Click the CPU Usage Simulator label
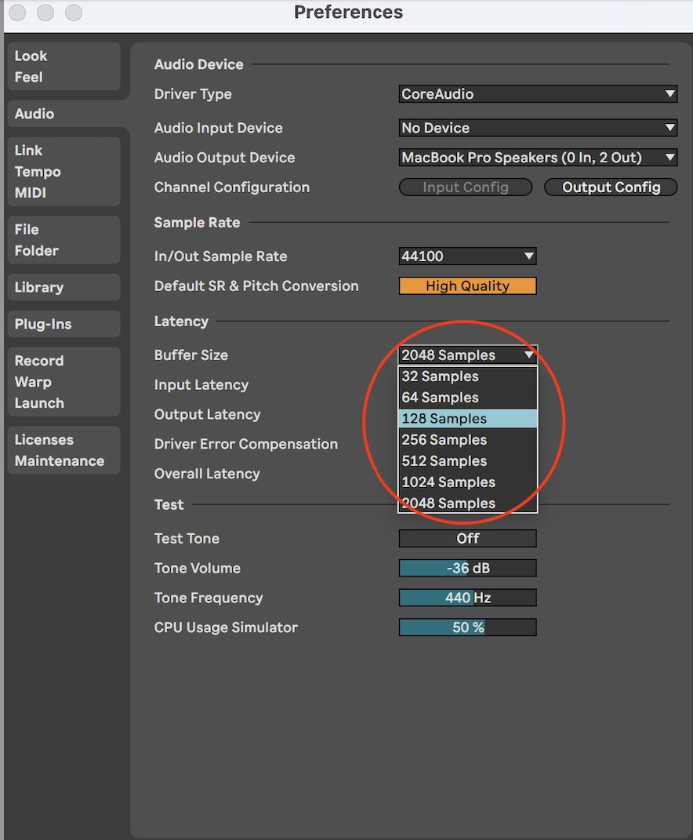 pyautogui.click(x=226, y=627)
